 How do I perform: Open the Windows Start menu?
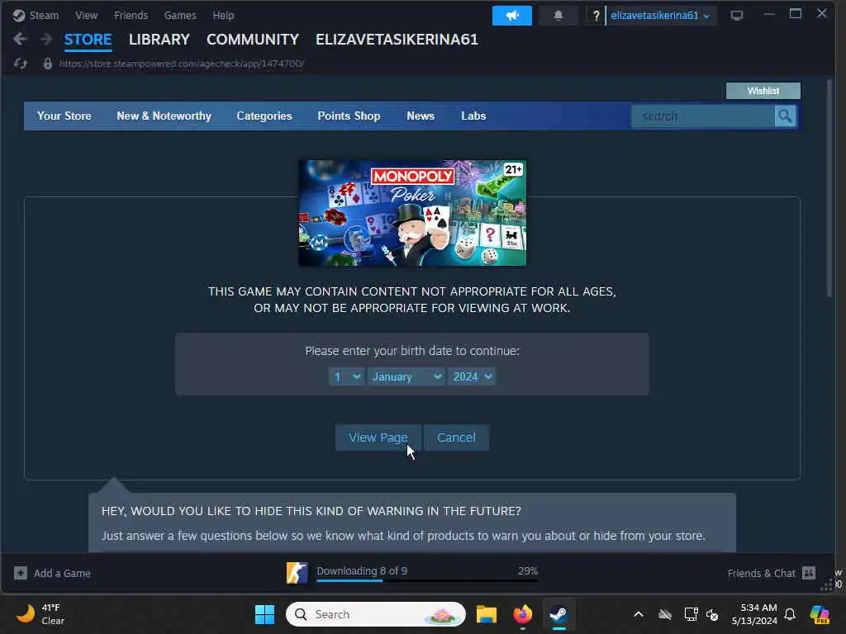[x=264, y=614]
